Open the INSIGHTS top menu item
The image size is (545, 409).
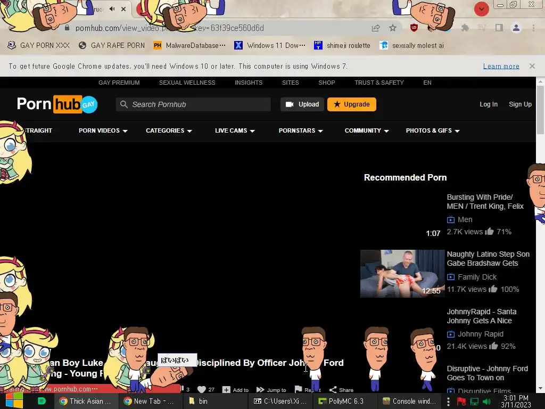pyautogui.click(x=249, y=83)
